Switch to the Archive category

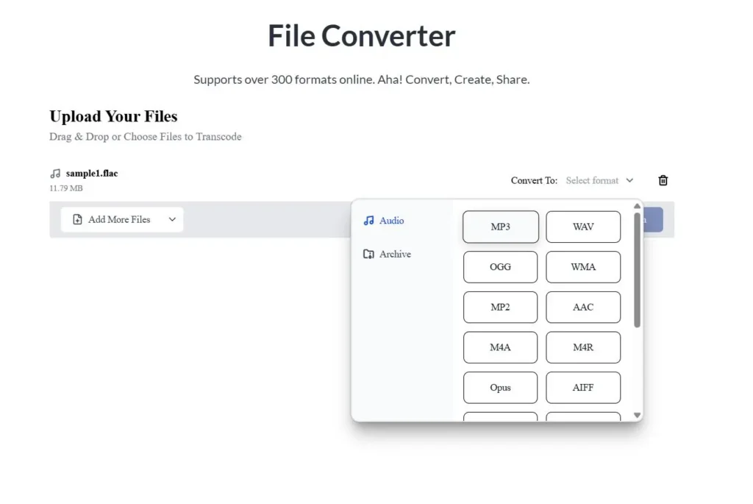point(395,254)
